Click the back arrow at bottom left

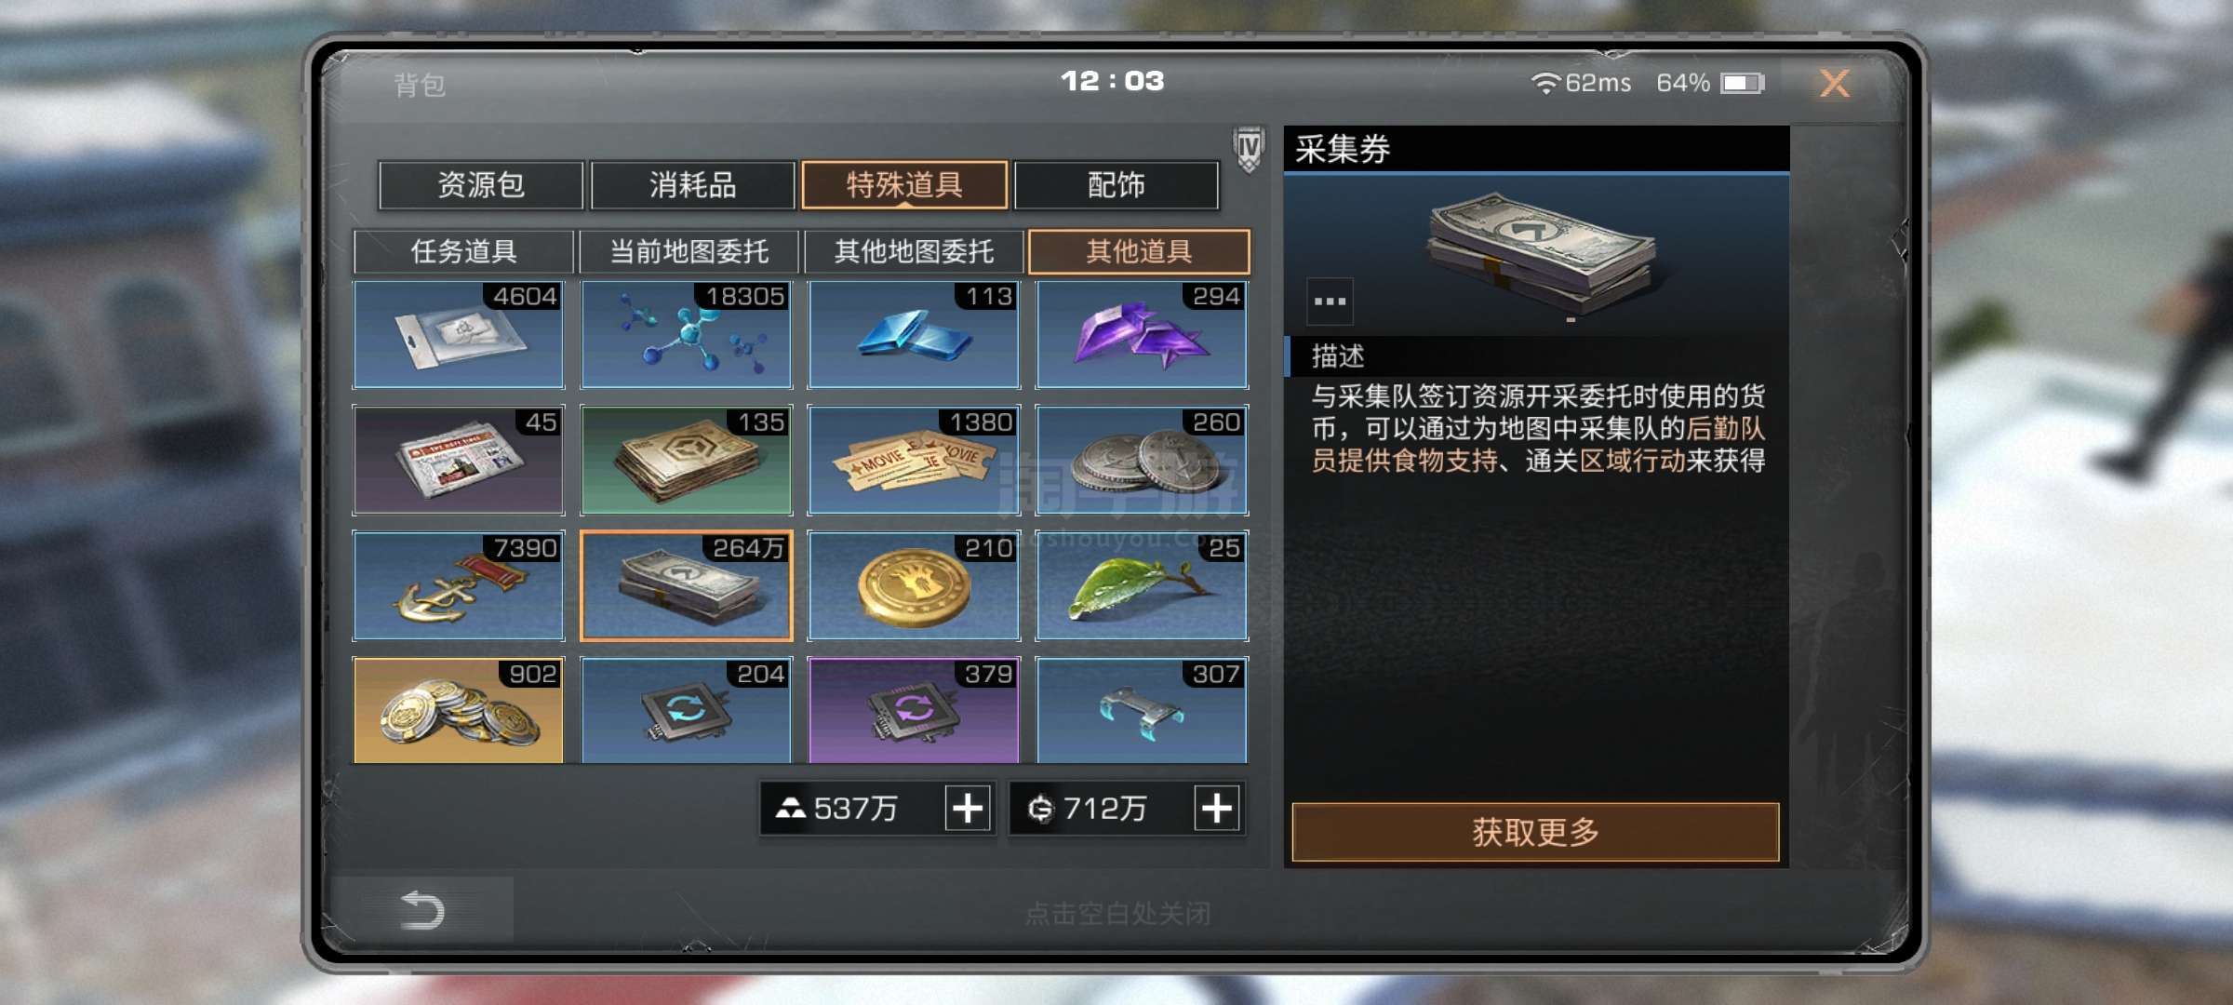tap(421, 909)
